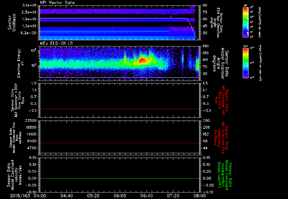Screen dimensions: 288x199
Task: Click the red line in the MU Scanner +30V plot
Action: click(x=119, y=109)
